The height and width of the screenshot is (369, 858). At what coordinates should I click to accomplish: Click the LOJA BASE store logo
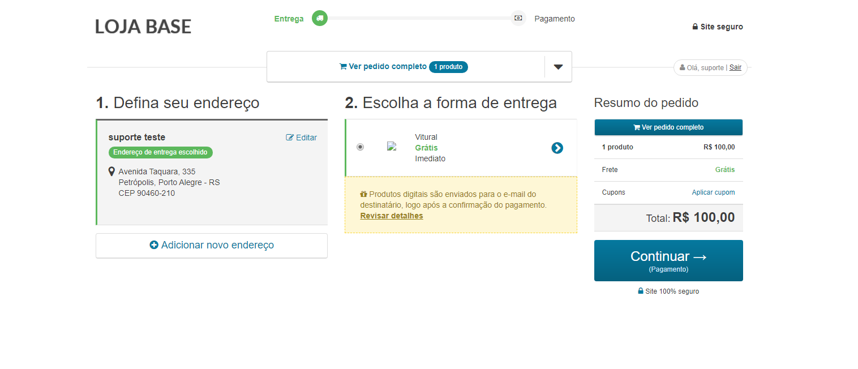143,26
